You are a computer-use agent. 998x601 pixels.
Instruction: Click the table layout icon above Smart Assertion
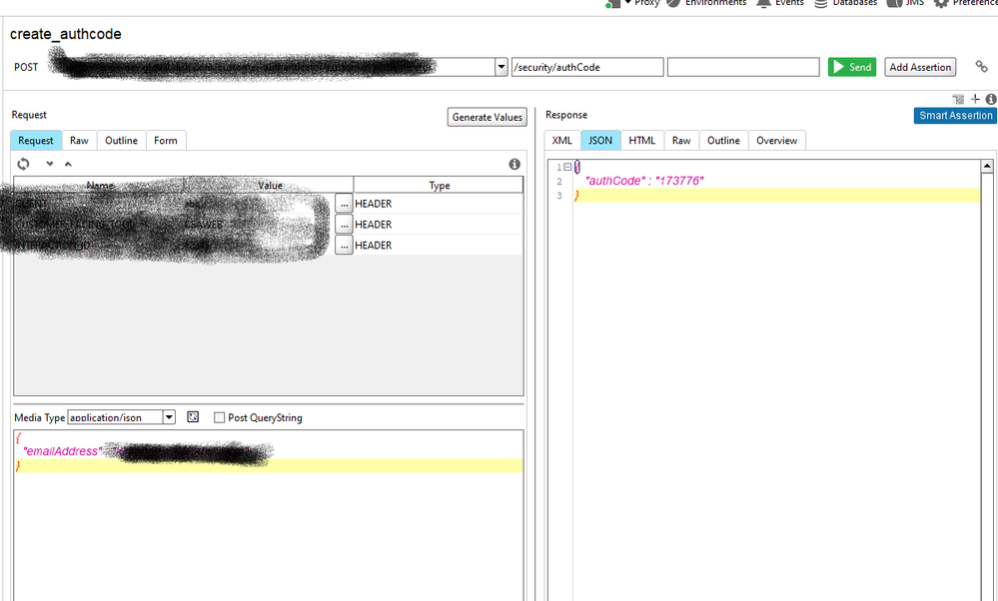click(958, 99)
